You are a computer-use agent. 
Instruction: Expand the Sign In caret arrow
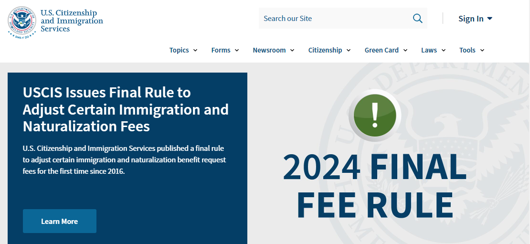point(489,19)
